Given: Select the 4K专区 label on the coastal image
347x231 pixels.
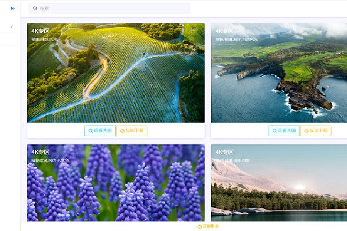Looking at the screenshot, I should 224,31.
